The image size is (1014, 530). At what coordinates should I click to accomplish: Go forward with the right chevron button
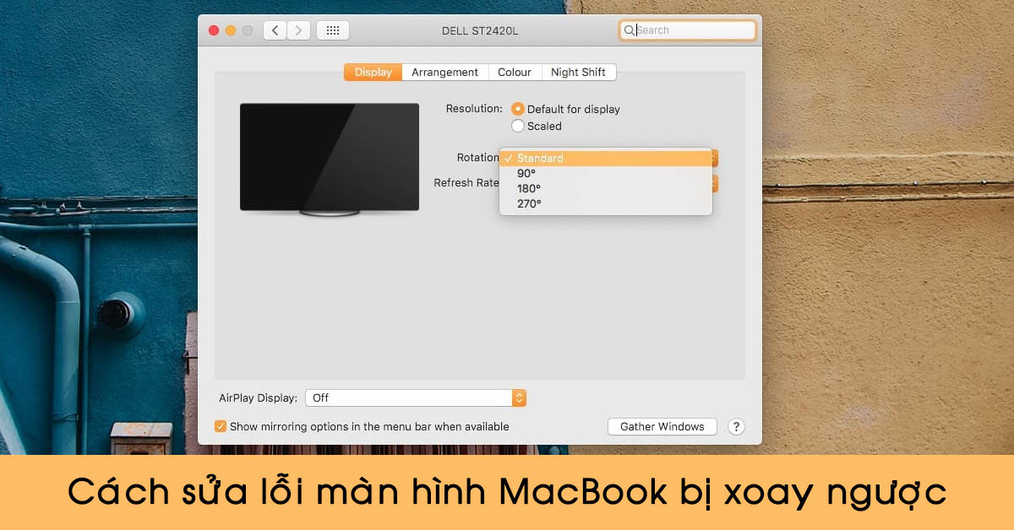pyautogui.click(x=298, y=30)
